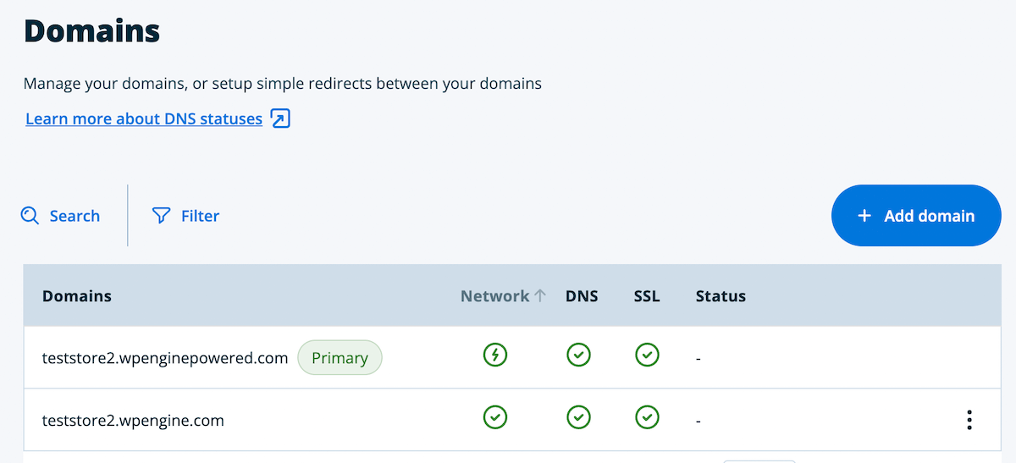Select teststore2.wpengine.com domain name
Screen dimensions: 1016x463
pyautogui.click(x=133, y=420)
